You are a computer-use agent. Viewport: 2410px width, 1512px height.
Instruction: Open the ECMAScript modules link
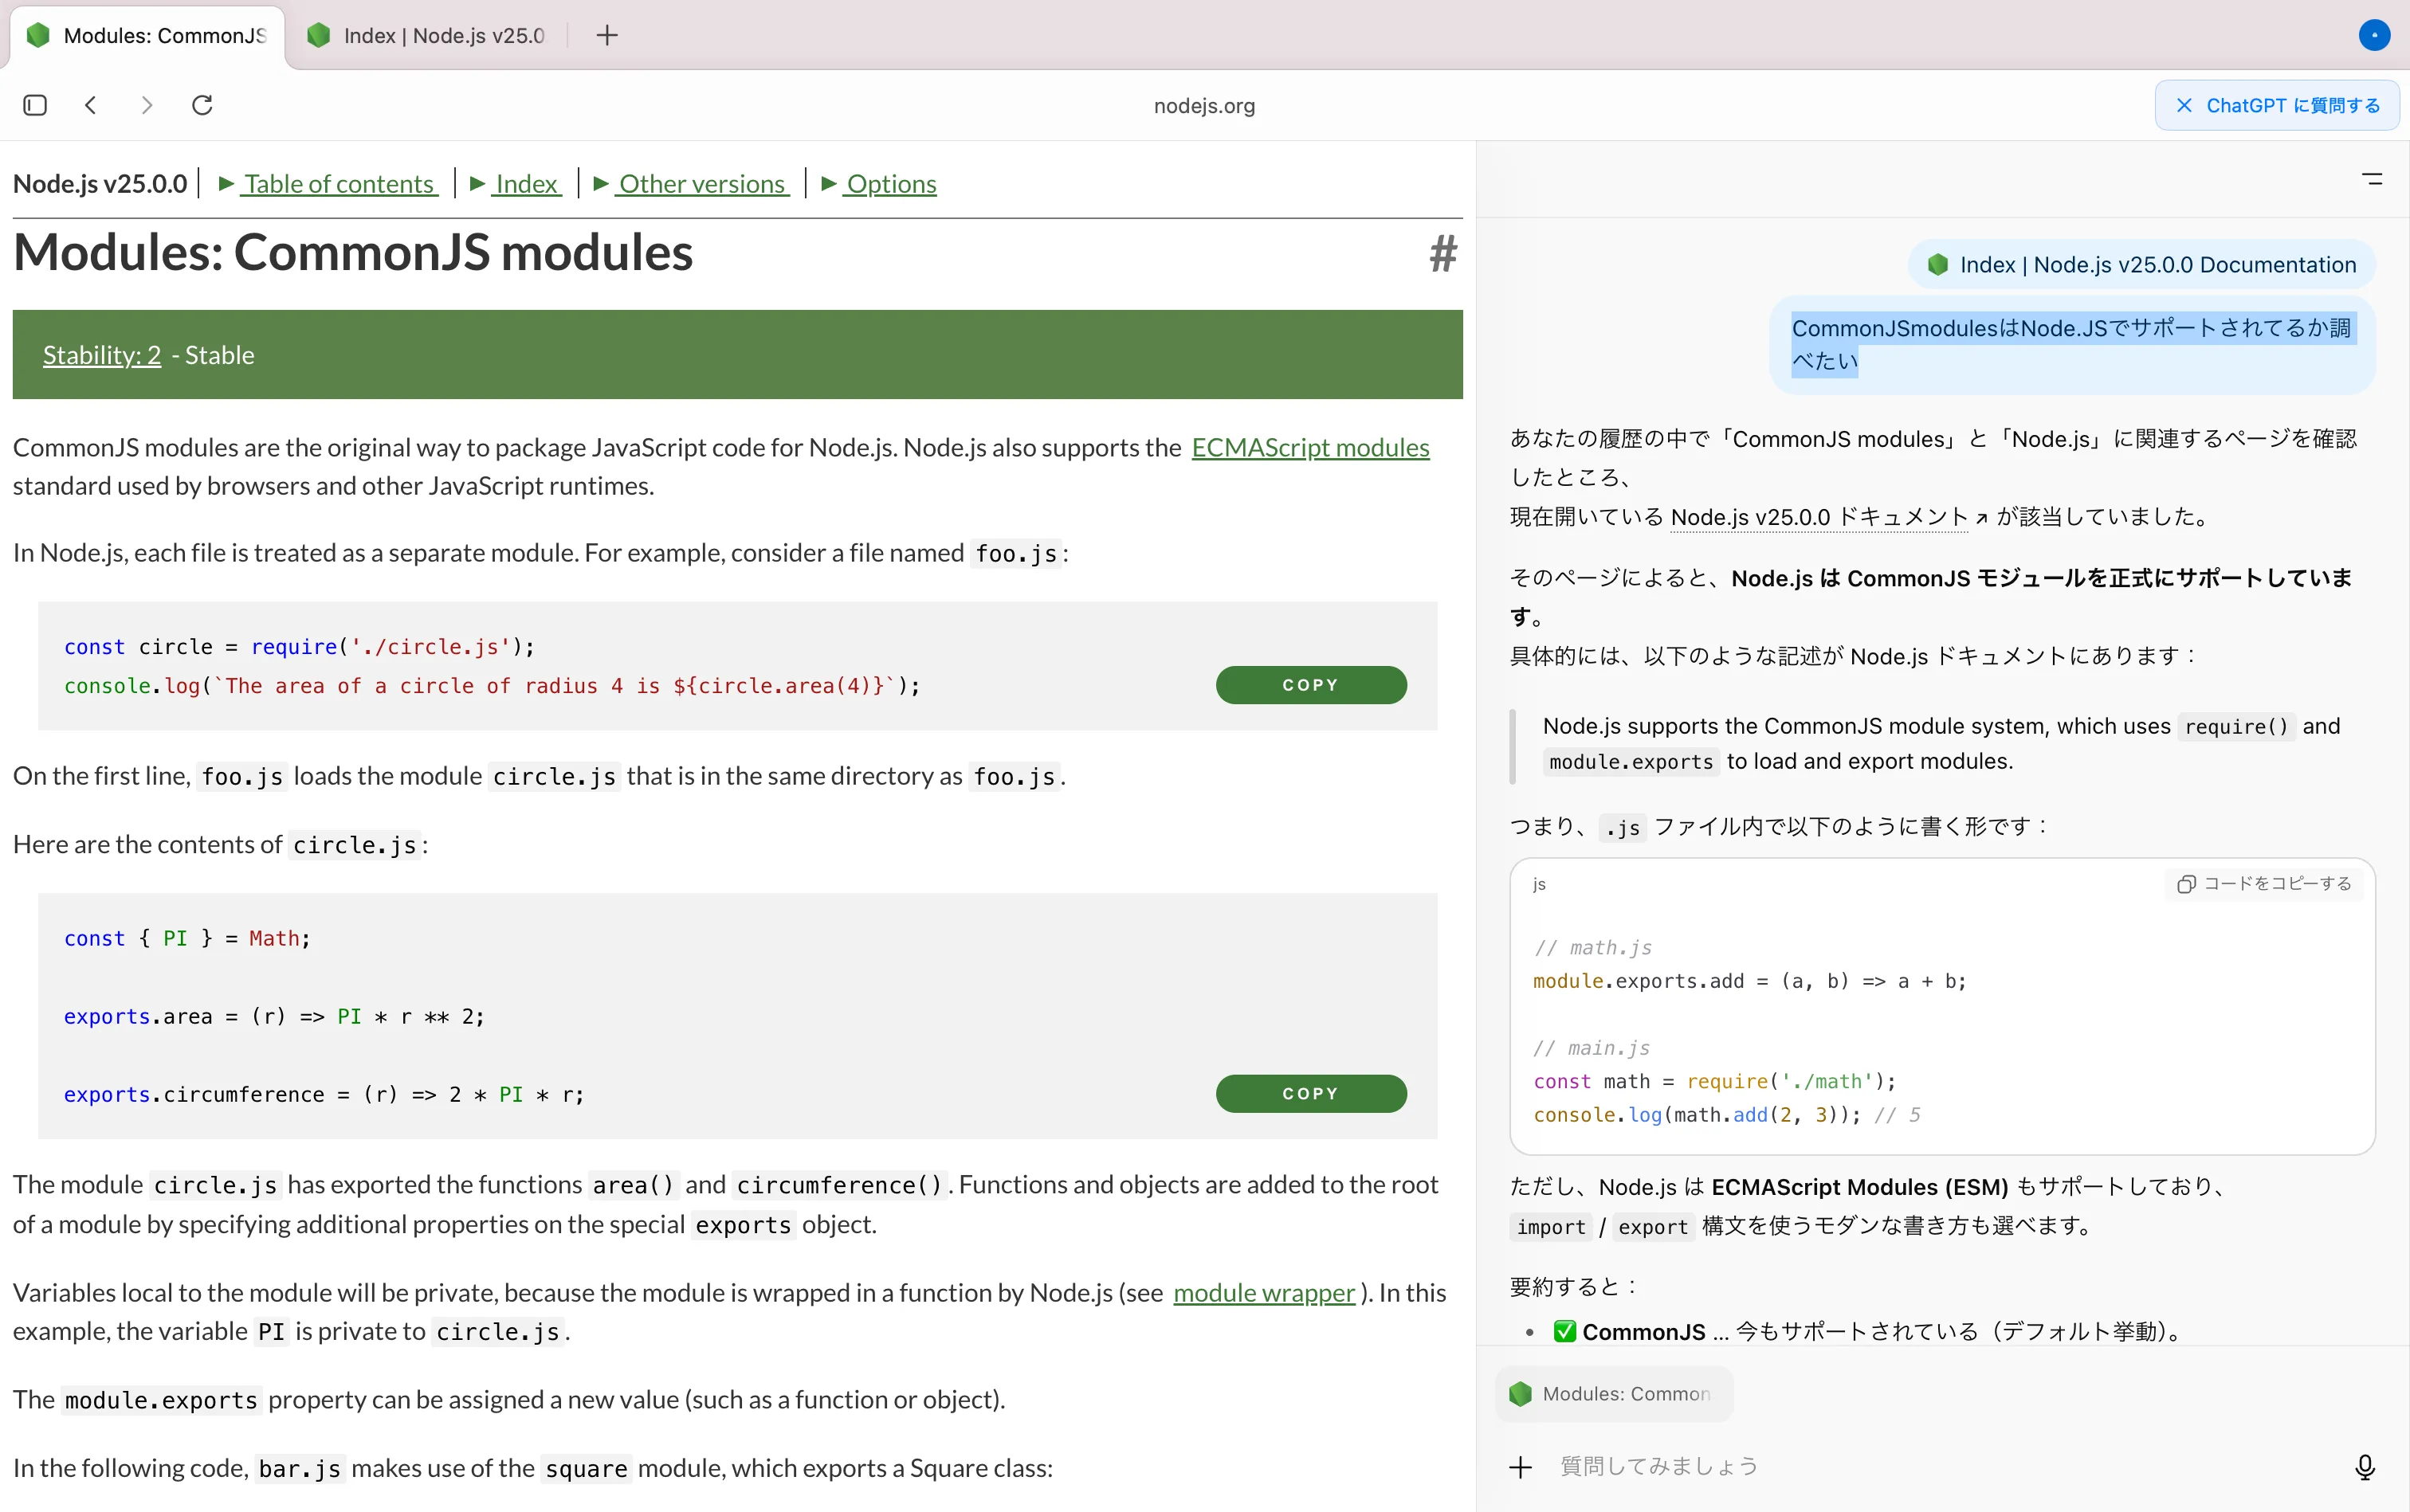point(1310,447)
